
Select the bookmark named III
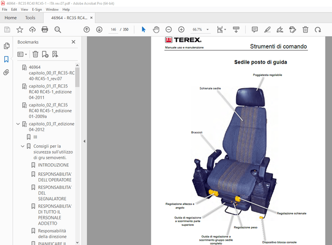pyautogui.click(x=35, y=137)
